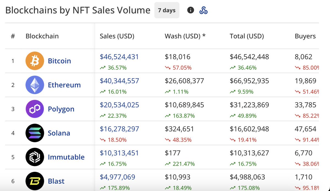Open the Immutable blockchain link

click(66, 157)
